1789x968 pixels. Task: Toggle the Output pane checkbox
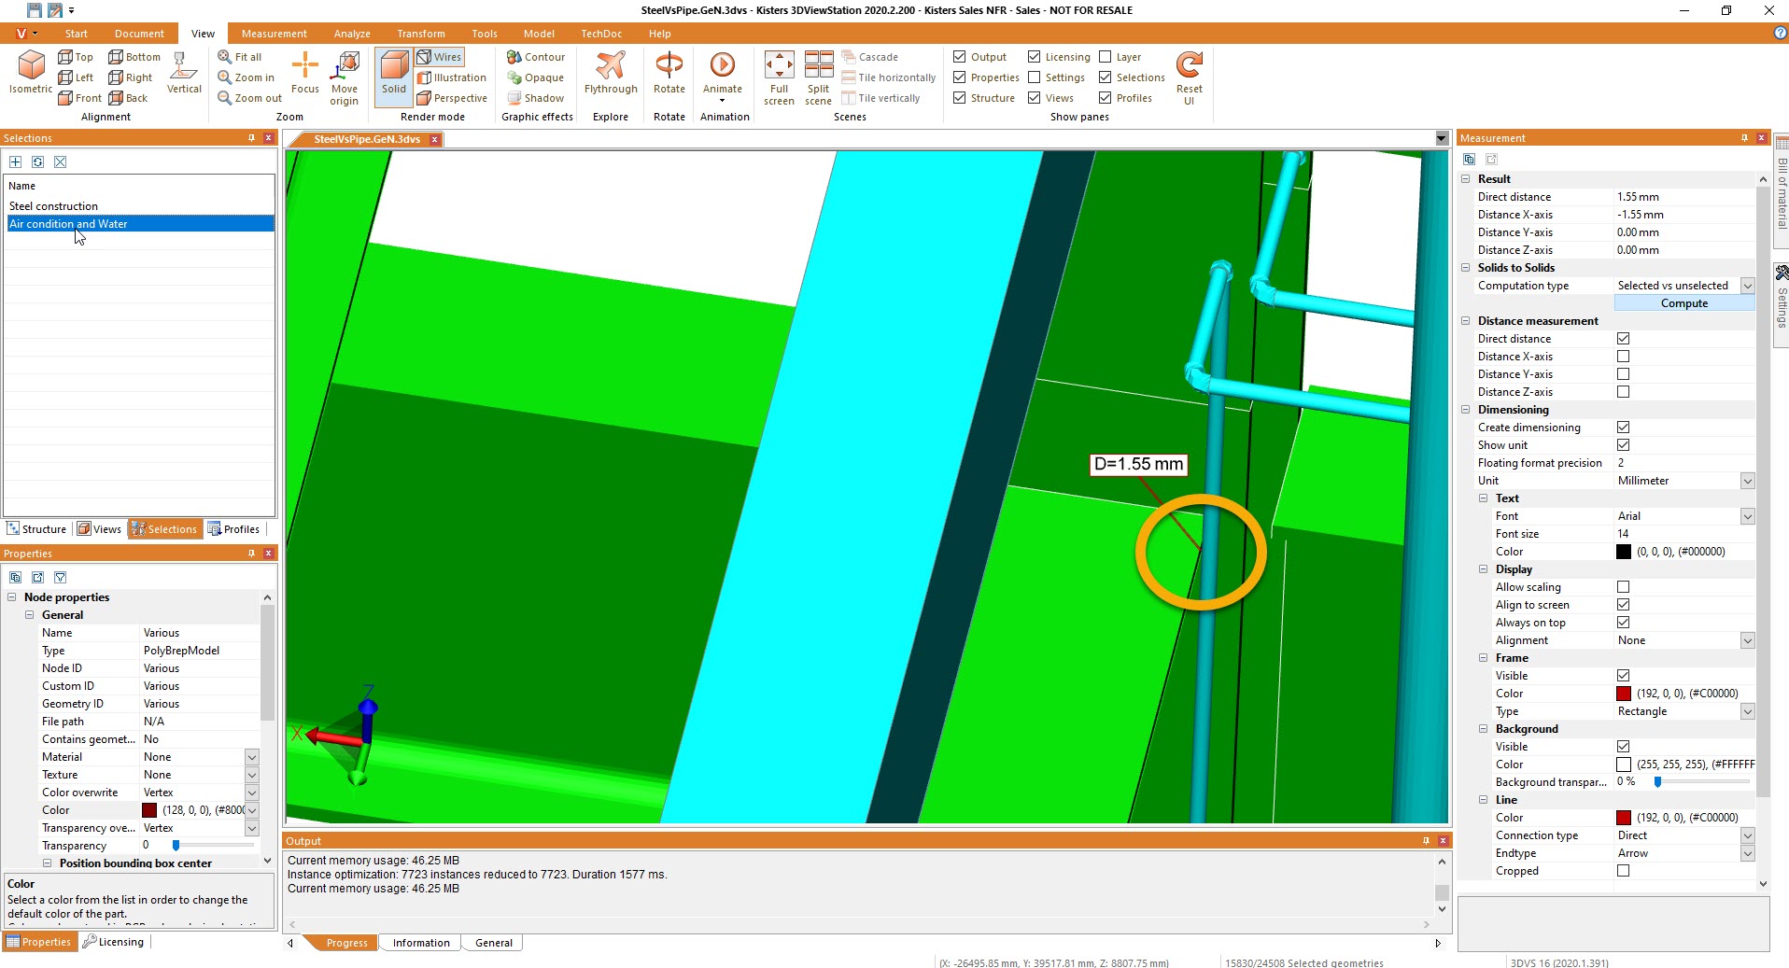click(960, 57)
